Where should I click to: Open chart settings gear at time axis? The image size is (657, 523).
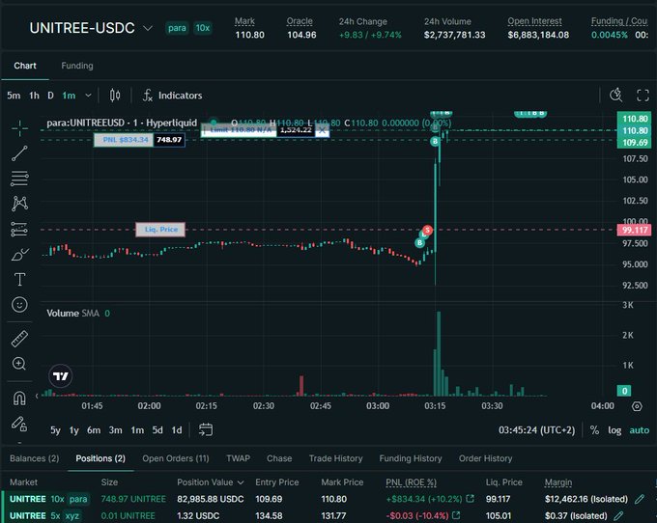click(637, 406)
